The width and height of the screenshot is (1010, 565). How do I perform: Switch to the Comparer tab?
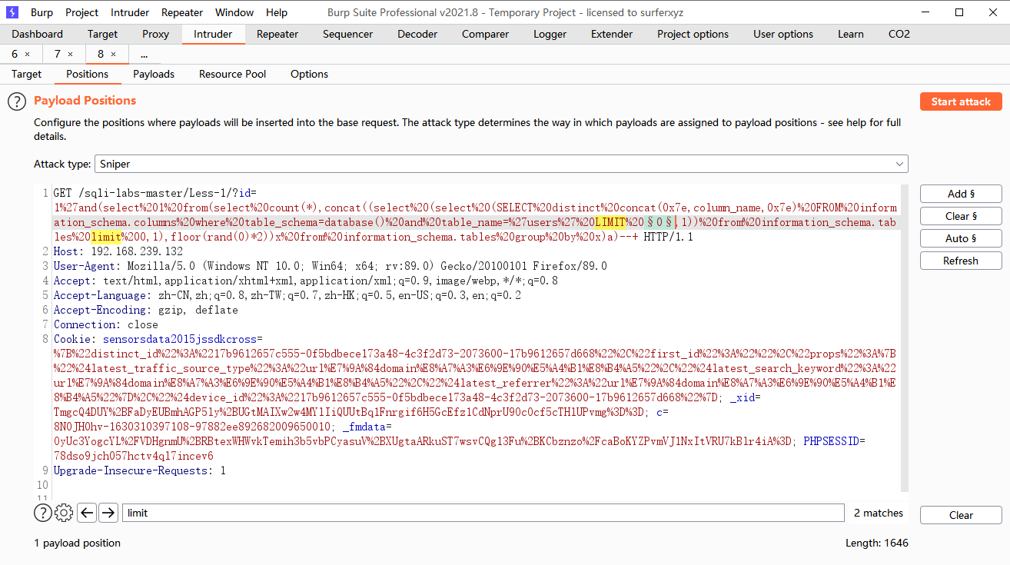[485, 34]
